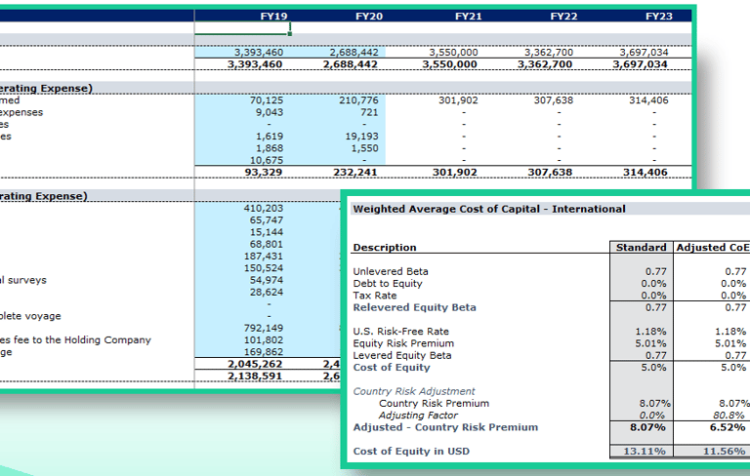Image resolution: width=750 pixels, height=476 pixels.
Task: Select the FY23 column header
Action: pyautogui.click(x=658, y=17)
